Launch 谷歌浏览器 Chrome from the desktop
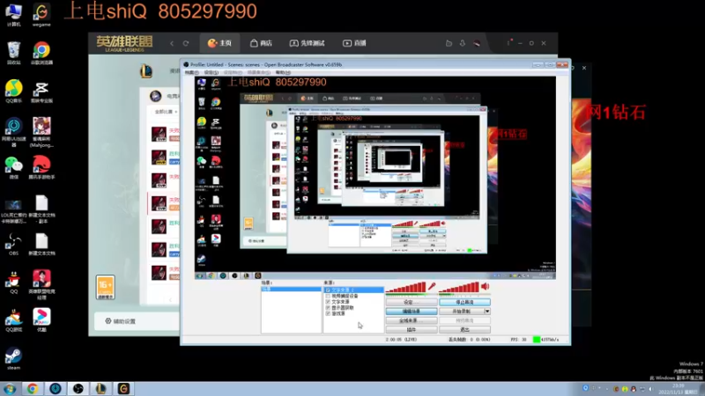This screenshot has height=396, width=705. (x=41, y=53)
